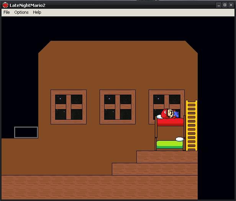Click the yellow ladder beside the bunk bed
Image resolution: width=236 pixels, height=201 pixels.
point(192,125)
